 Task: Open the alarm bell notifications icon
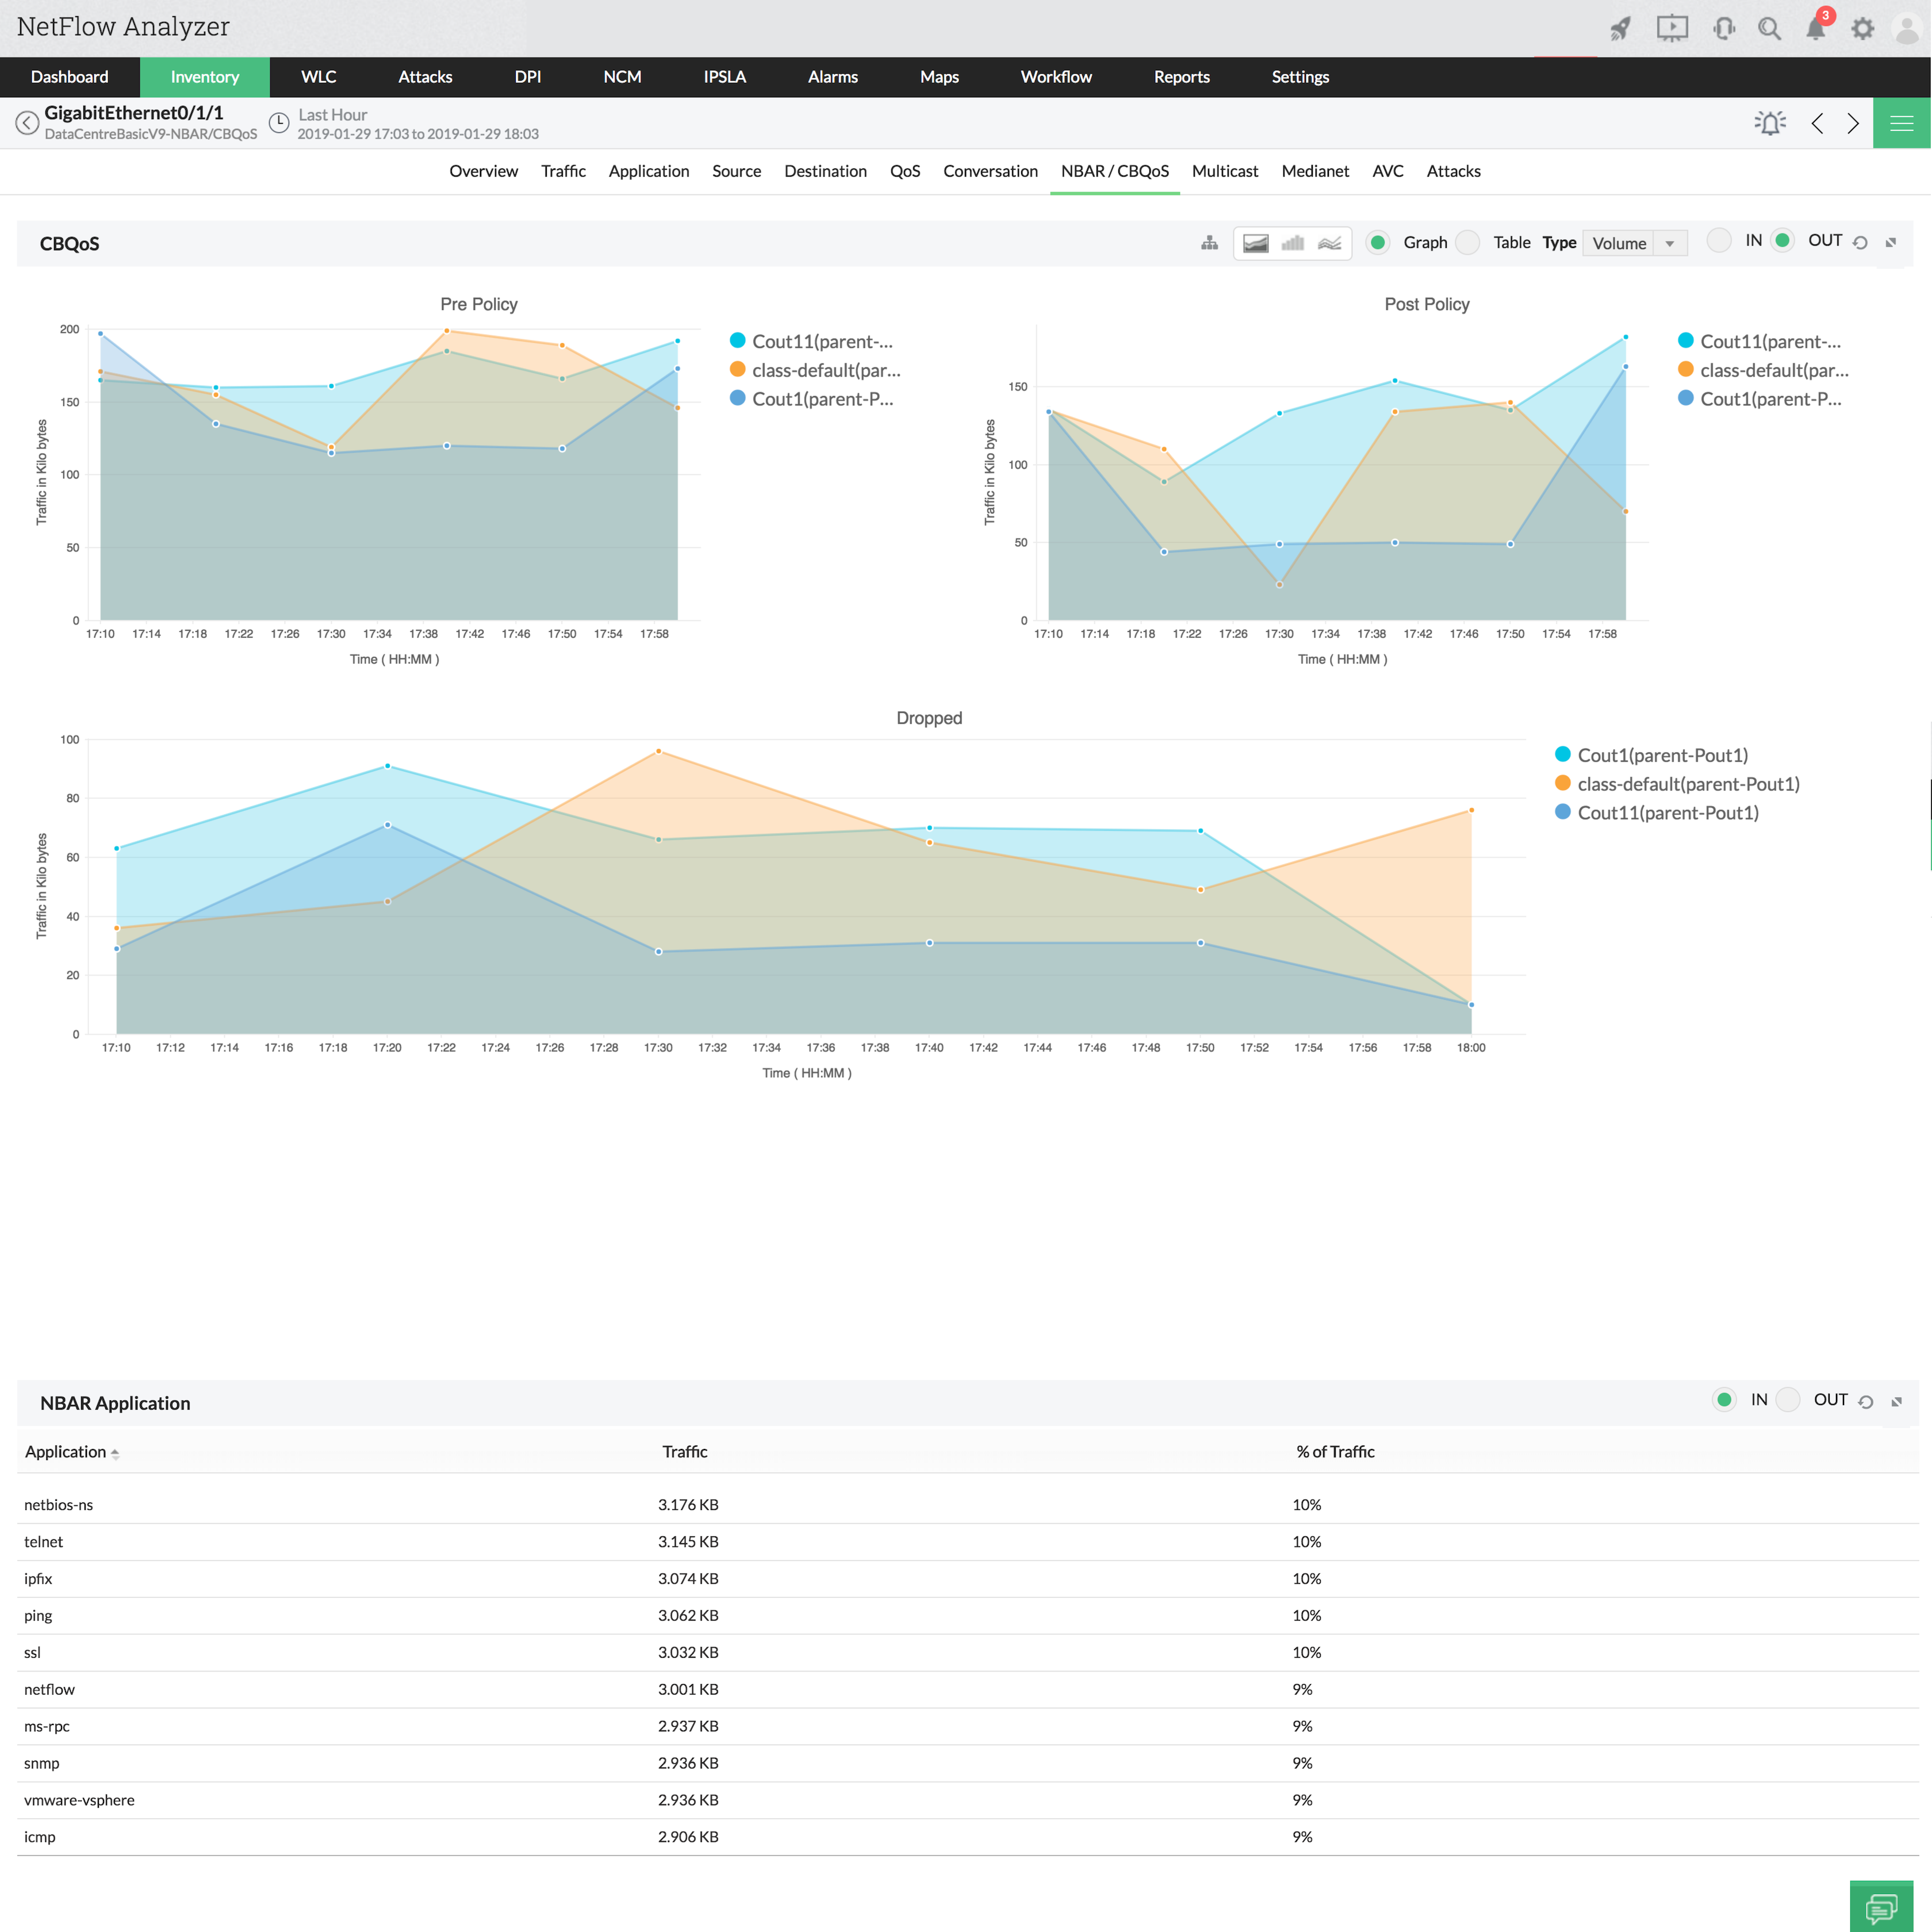pos(1816,28)
